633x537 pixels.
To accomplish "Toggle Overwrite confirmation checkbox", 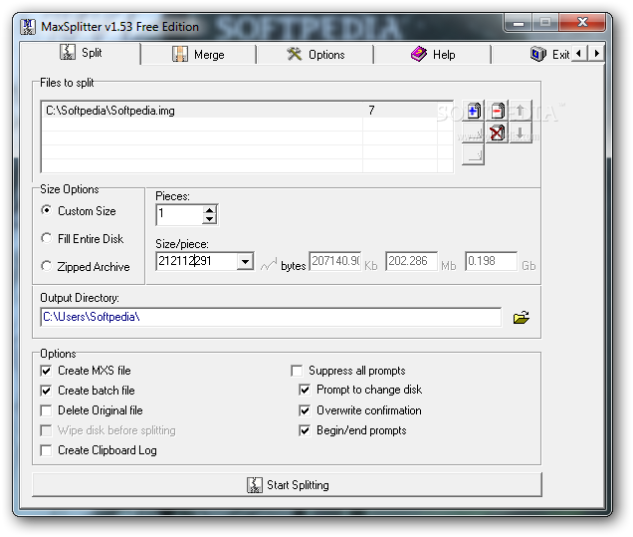I will click(x=305, y=410).
